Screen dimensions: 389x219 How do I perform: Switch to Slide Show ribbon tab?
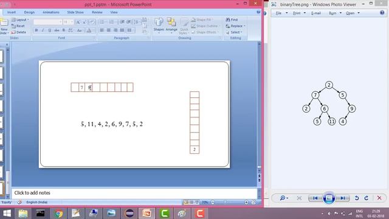(x=75, y=12)
